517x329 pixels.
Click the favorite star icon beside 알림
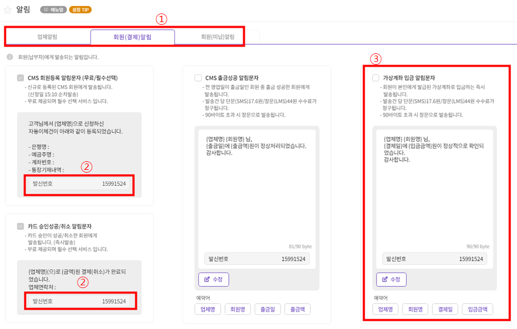pyautogui.click(x=8, y=9)
